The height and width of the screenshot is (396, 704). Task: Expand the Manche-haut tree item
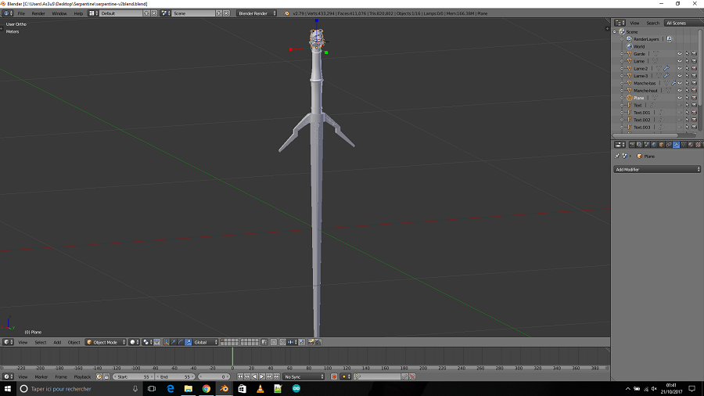click(623, 90)
